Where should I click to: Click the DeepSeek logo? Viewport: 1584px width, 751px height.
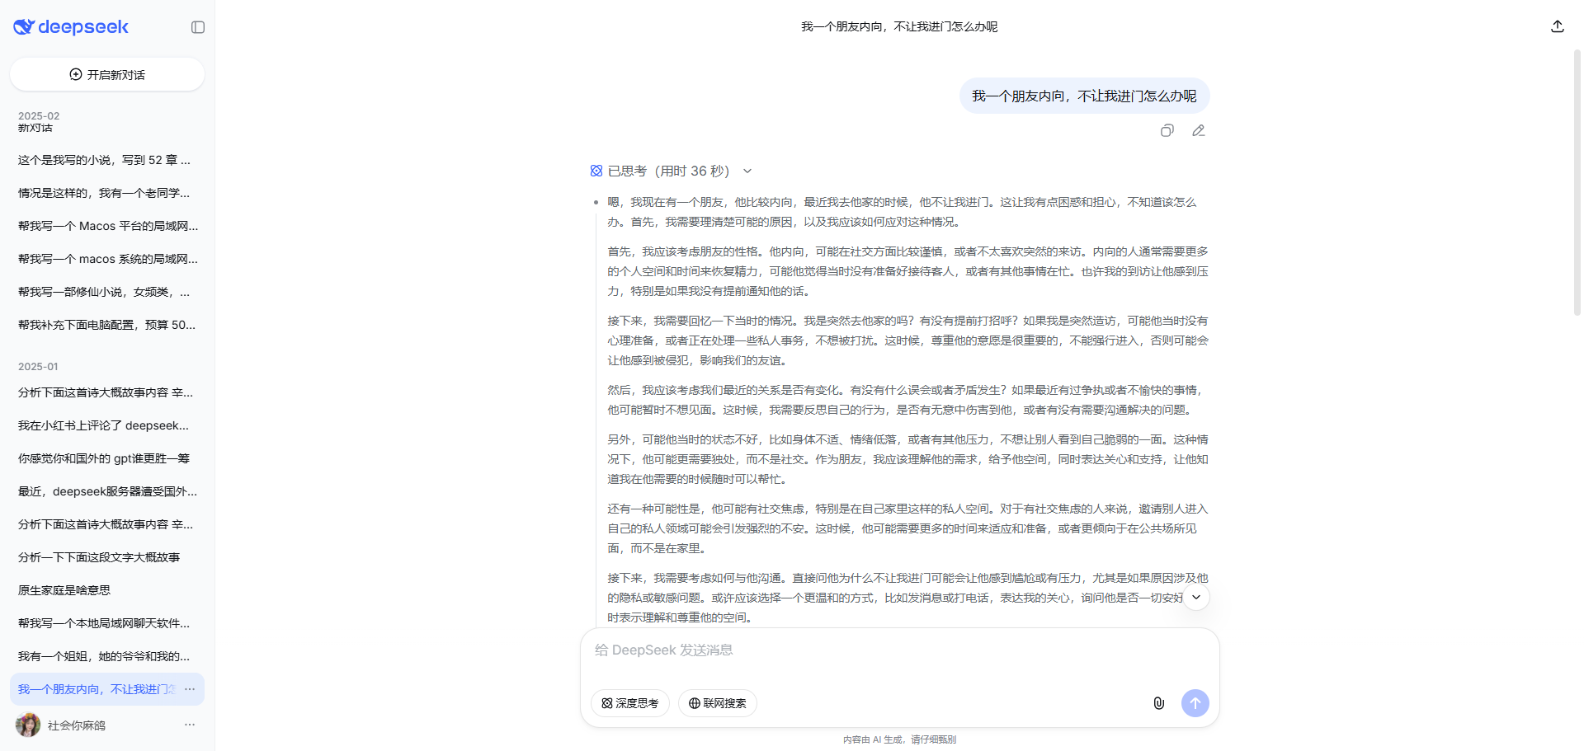click(x=70, y=26)
